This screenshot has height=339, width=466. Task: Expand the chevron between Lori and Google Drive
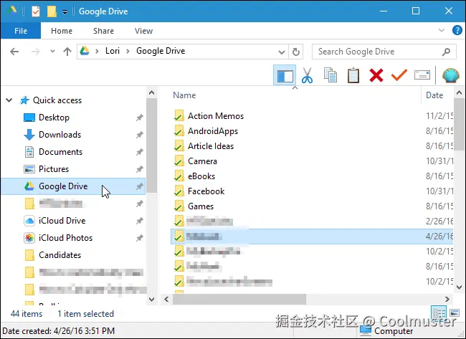(128, 51)
